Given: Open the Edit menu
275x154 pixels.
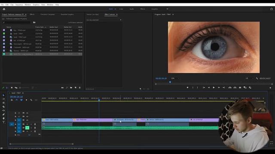Looking at the screenshot, I should pyautogui.click(x=7, y=5).
